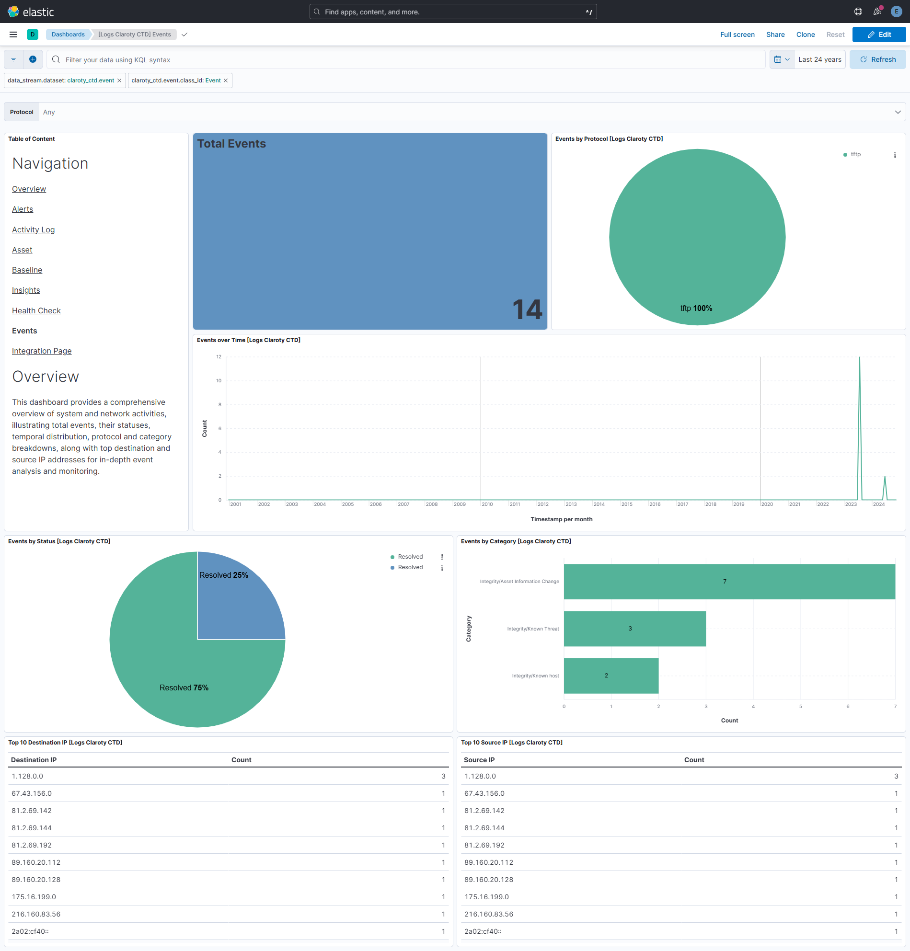Add a new filter with the plus icon

tap(33, 59)
